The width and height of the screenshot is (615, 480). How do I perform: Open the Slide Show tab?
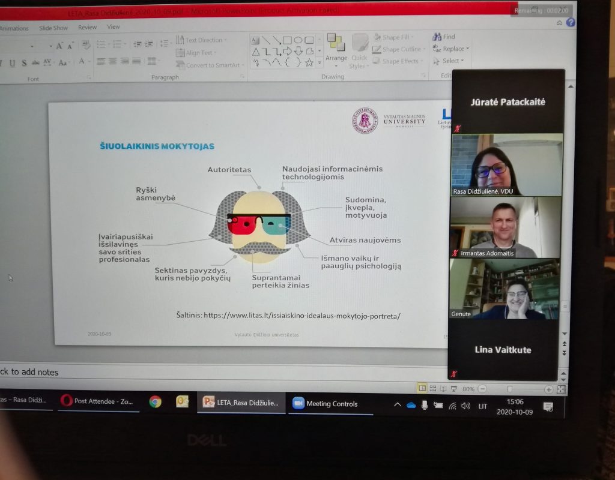tap(53, 28)
